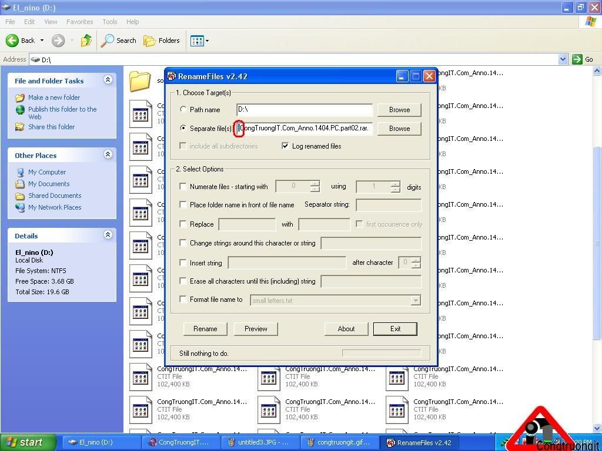
Task: Open the Tools menu
Action: 110,22
